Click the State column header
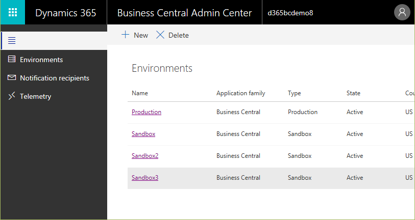415x220 pixels. 353,93
